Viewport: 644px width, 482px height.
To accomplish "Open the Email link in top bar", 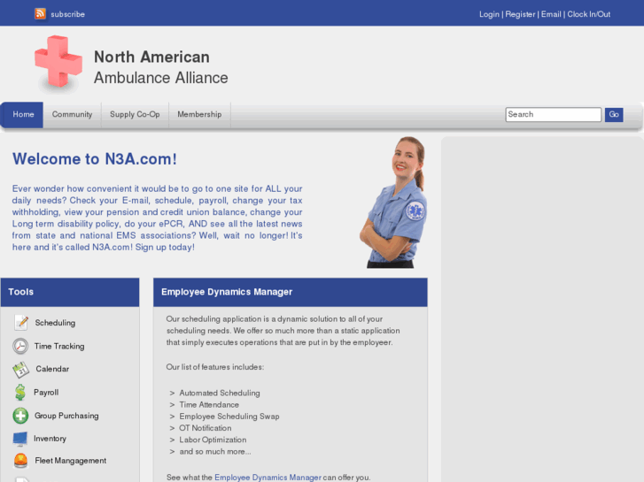I will pyautogui.click(x=551, y=14).
